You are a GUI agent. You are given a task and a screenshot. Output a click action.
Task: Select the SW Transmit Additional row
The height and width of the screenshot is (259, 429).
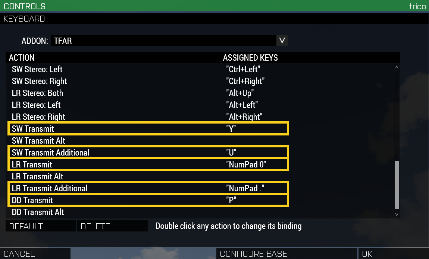[148, 152]
